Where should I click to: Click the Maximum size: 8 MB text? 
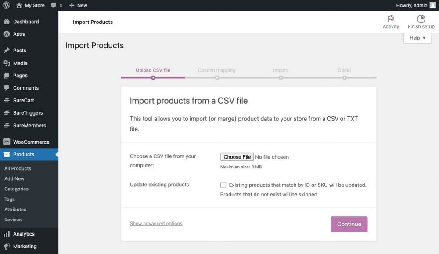point(241,167)
